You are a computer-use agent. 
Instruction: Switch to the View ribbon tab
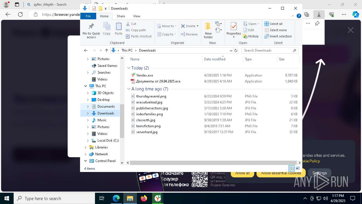[137, 16]
